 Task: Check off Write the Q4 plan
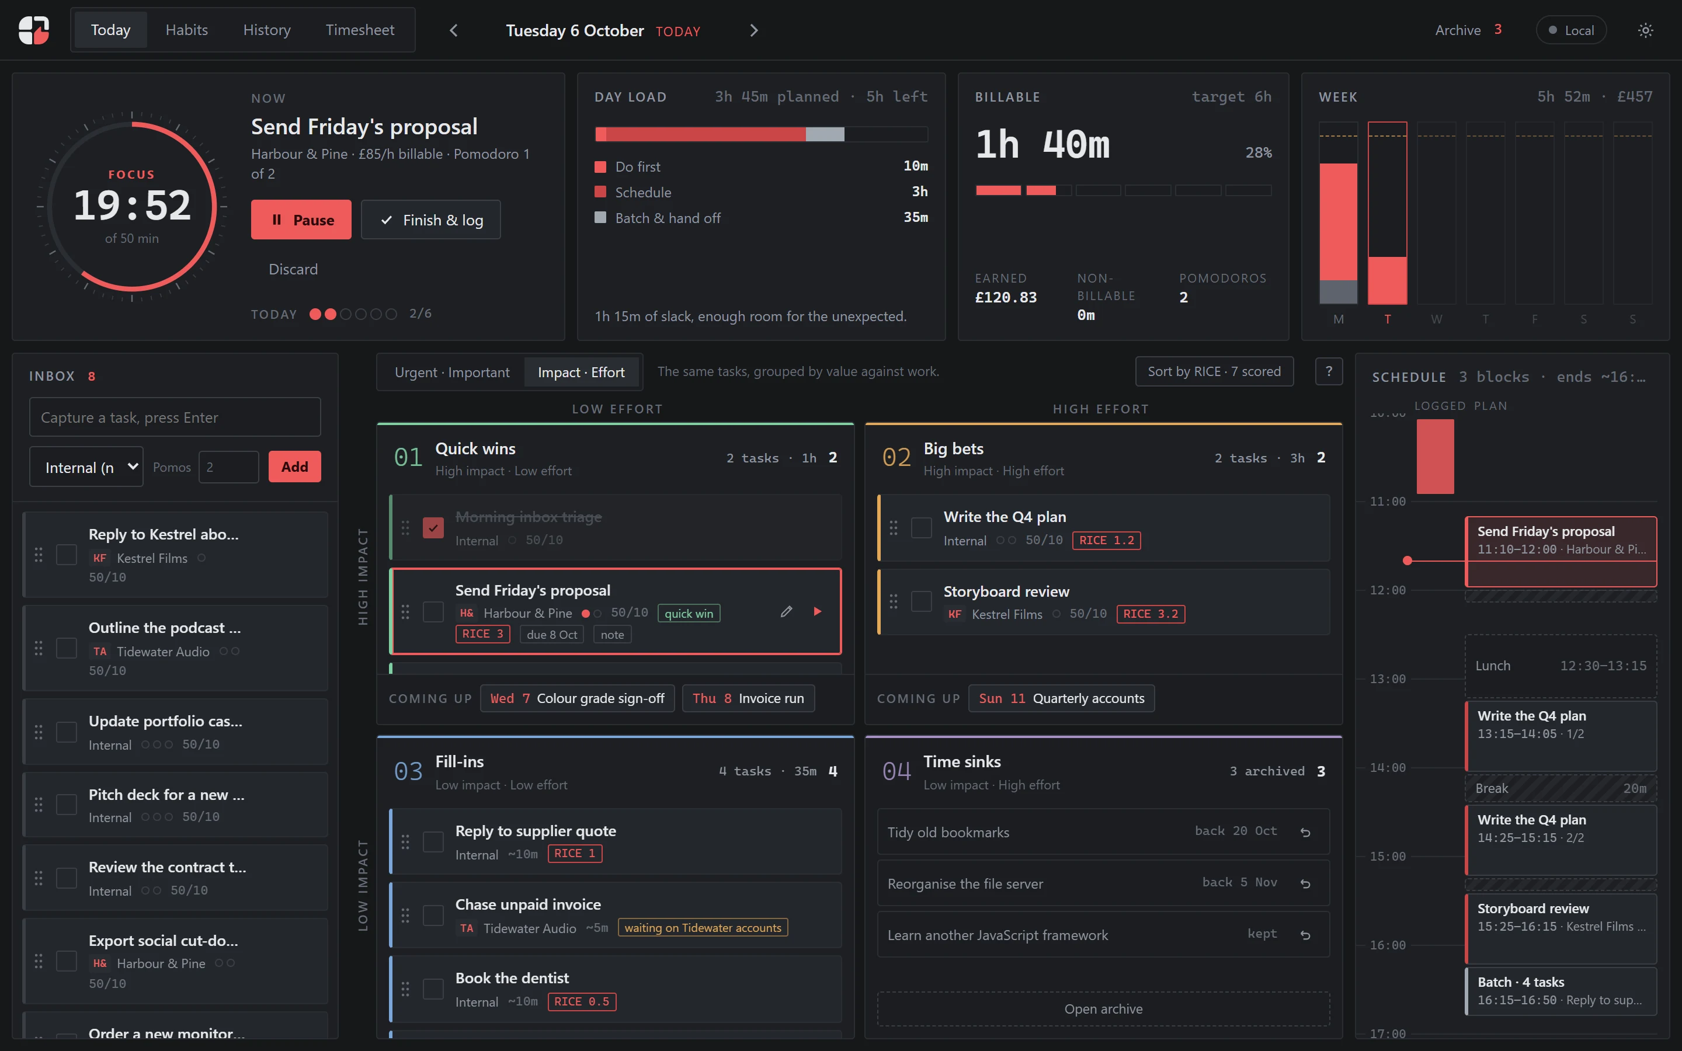click(921, 528)
